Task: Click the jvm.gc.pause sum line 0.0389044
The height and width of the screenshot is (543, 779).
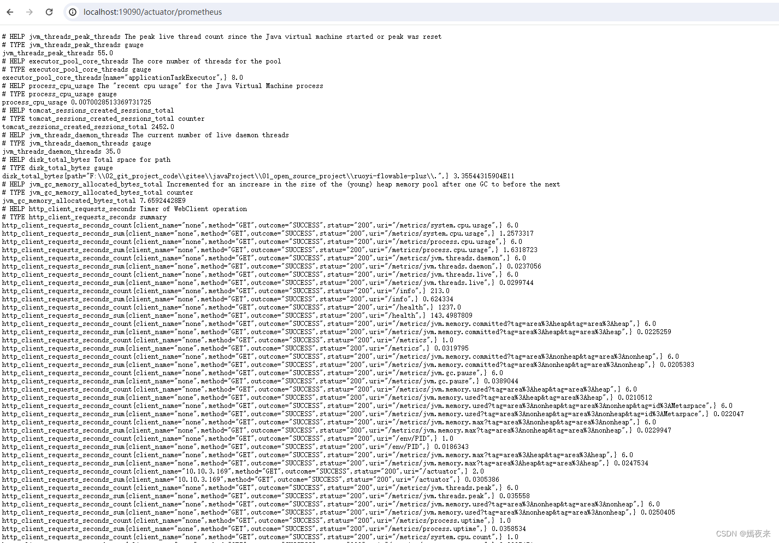Action: point(261,381)
